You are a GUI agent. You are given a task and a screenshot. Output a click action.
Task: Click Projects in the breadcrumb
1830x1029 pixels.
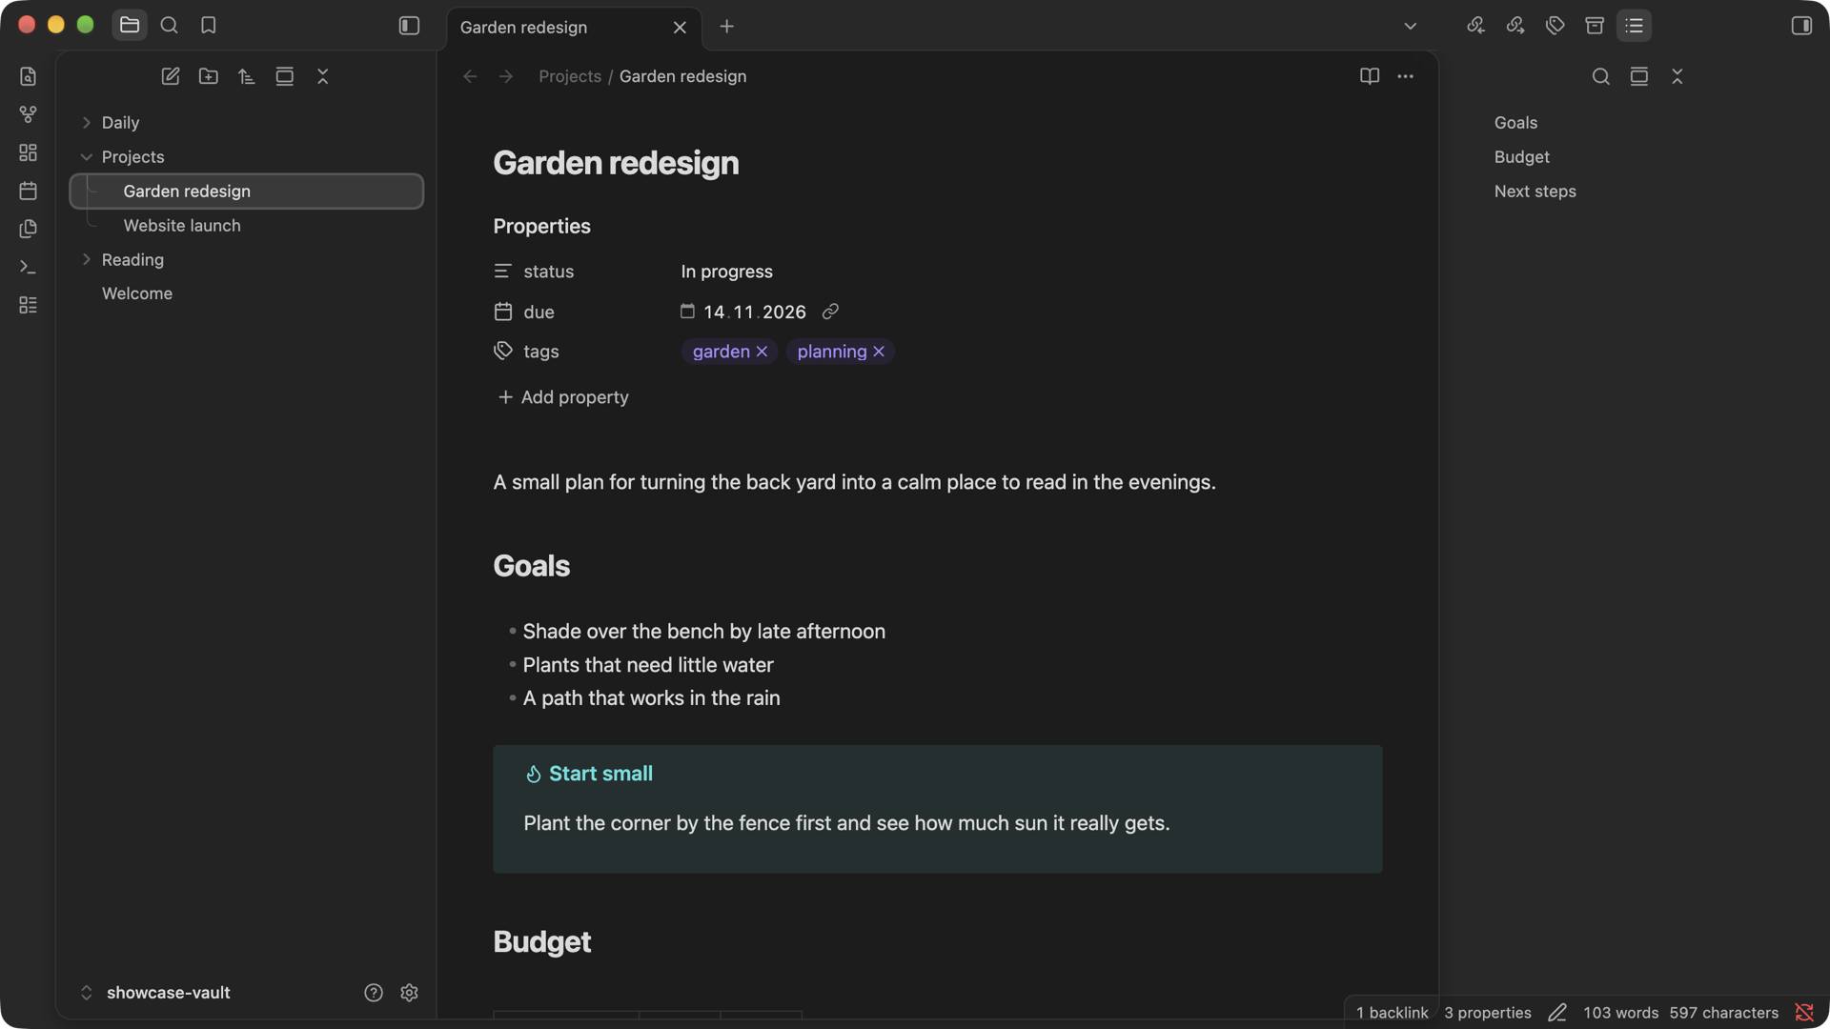point(570,76)
